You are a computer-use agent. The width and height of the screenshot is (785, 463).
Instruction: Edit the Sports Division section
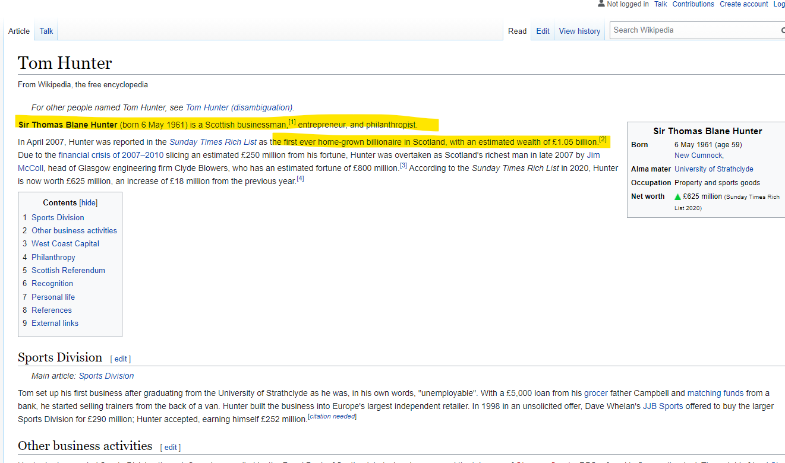(121, 359)
